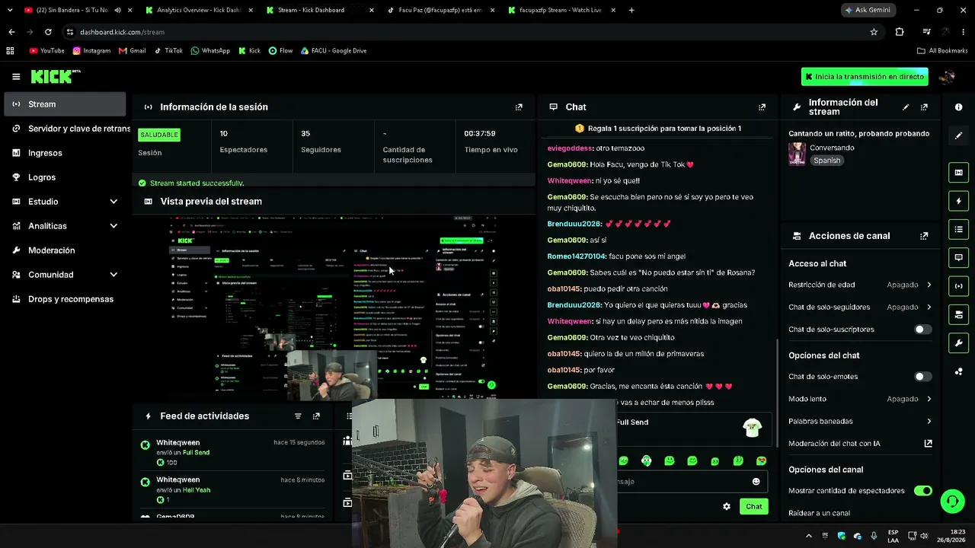Image resolution: width=975 pixels, height=548 pixels.
Task: Open the FACU - Google Drive bookmark
Action: click(334, 51)
